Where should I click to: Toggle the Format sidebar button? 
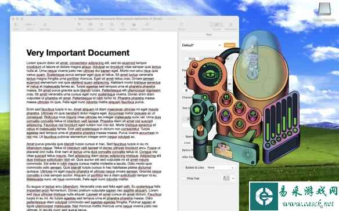click(217, 26)
